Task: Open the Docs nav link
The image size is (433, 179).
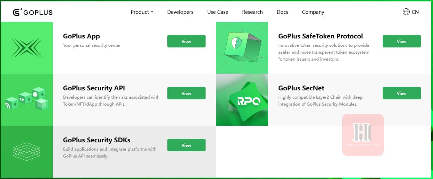Action: [x=282, y=12]
